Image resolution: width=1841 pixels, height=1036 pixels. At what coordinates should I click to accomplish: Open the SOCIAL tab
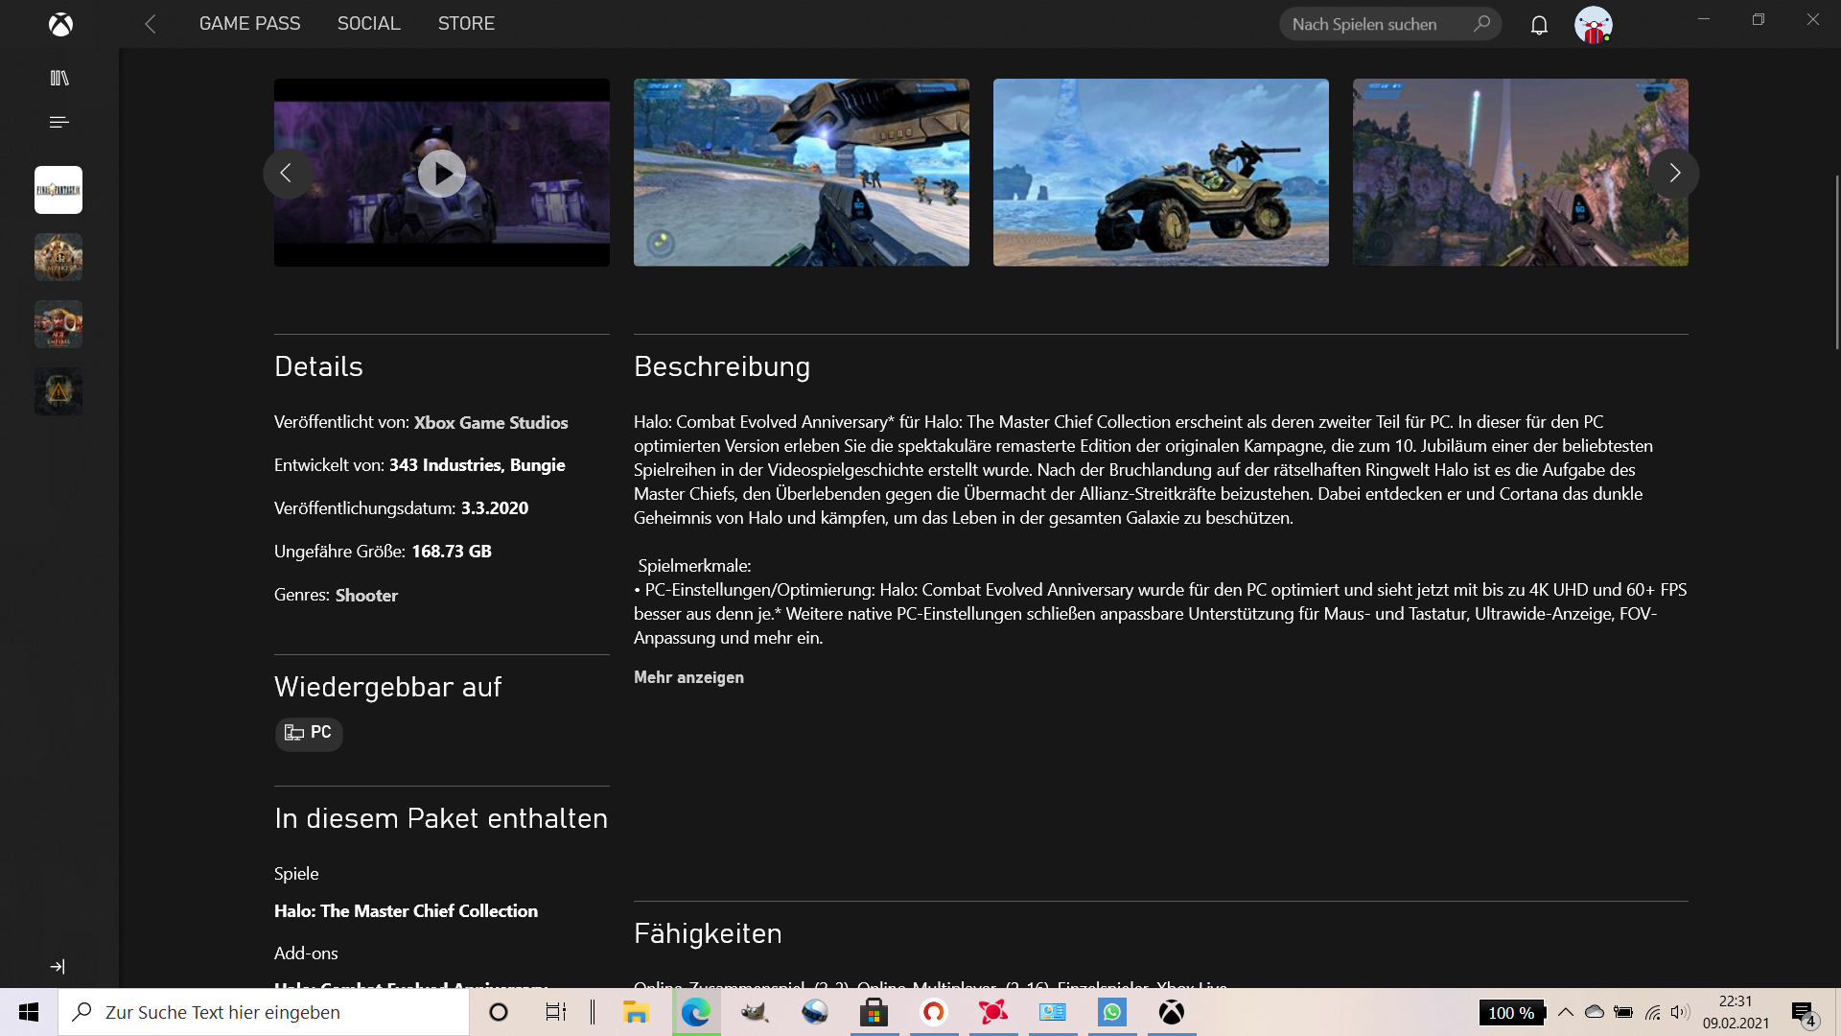coord(368,23)
